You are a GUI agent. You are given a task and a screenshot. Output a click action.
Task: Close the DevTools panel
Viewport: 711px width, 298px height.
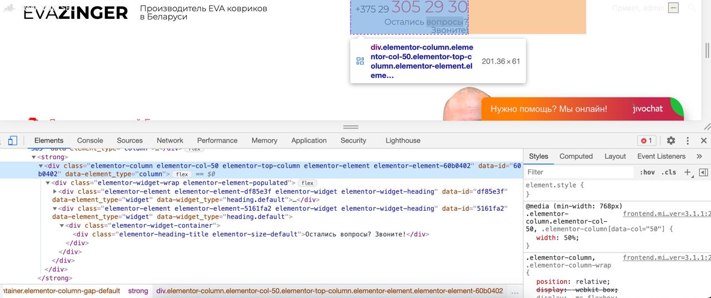coord(703,140)
